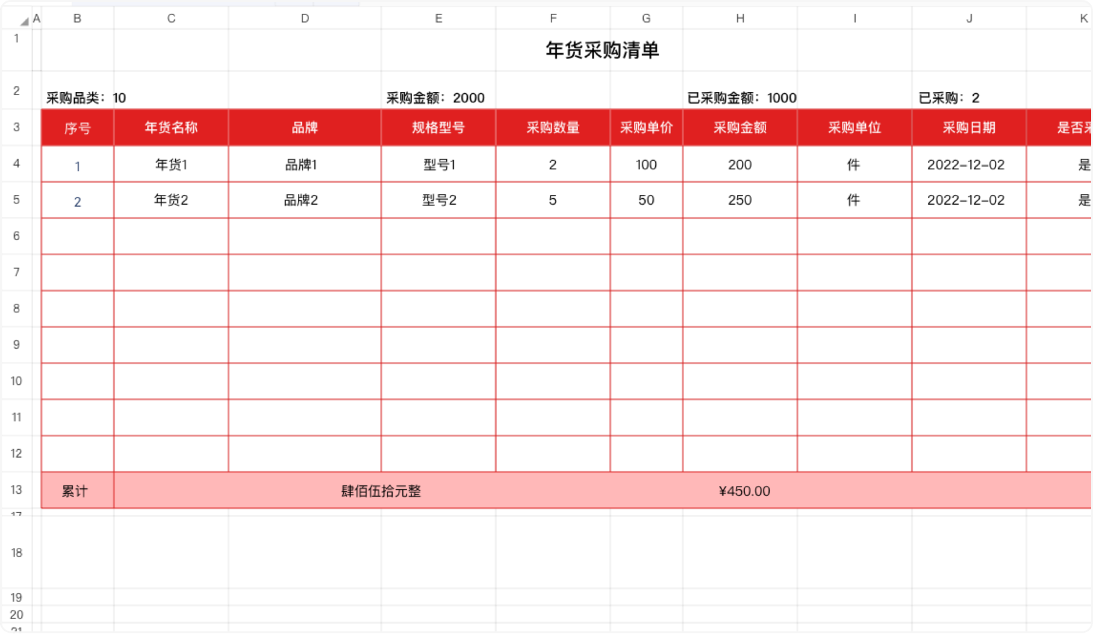The height and width of the screenshot is (634, 1093).
Task: Select the column D header
Action: pyautogui.click(x=305, y=19)
